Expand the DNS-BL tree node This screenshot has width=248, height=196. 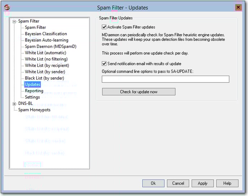14,104
